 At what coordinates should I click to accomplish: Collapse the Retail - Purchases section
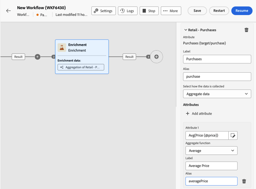click(186, 30)
